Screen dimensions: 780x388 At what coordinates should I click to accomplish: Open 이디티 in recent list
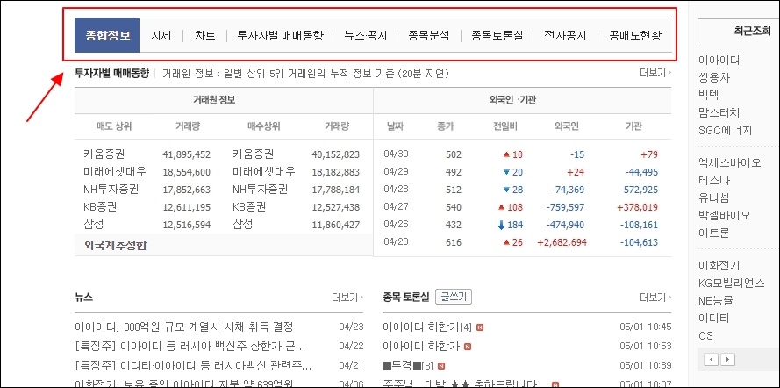point(714,318)
